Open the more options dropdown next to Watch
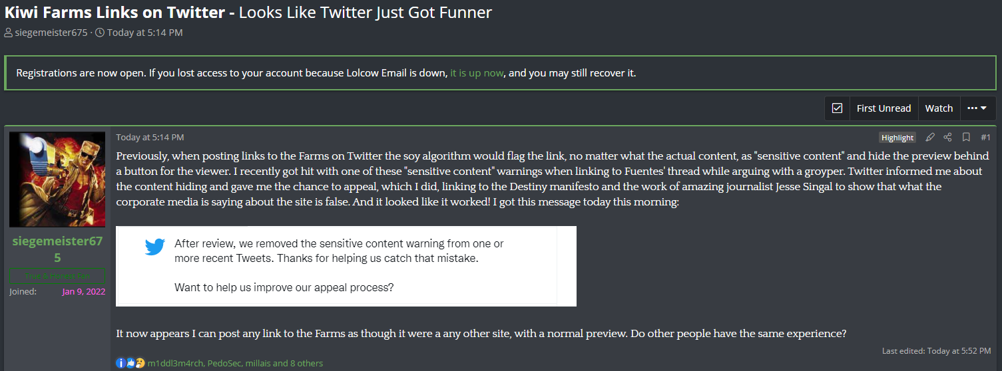The height and width of the screenshot is (371, 1002). pyautogui.click(x=977, y=108)
